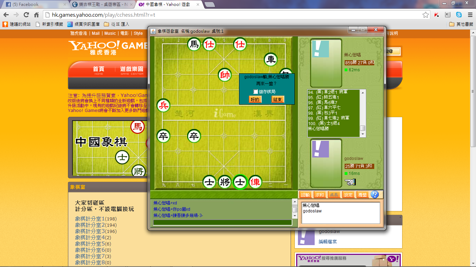Click the move list scrollbar thumb
The image size is (476, 267).
point(363,128)
